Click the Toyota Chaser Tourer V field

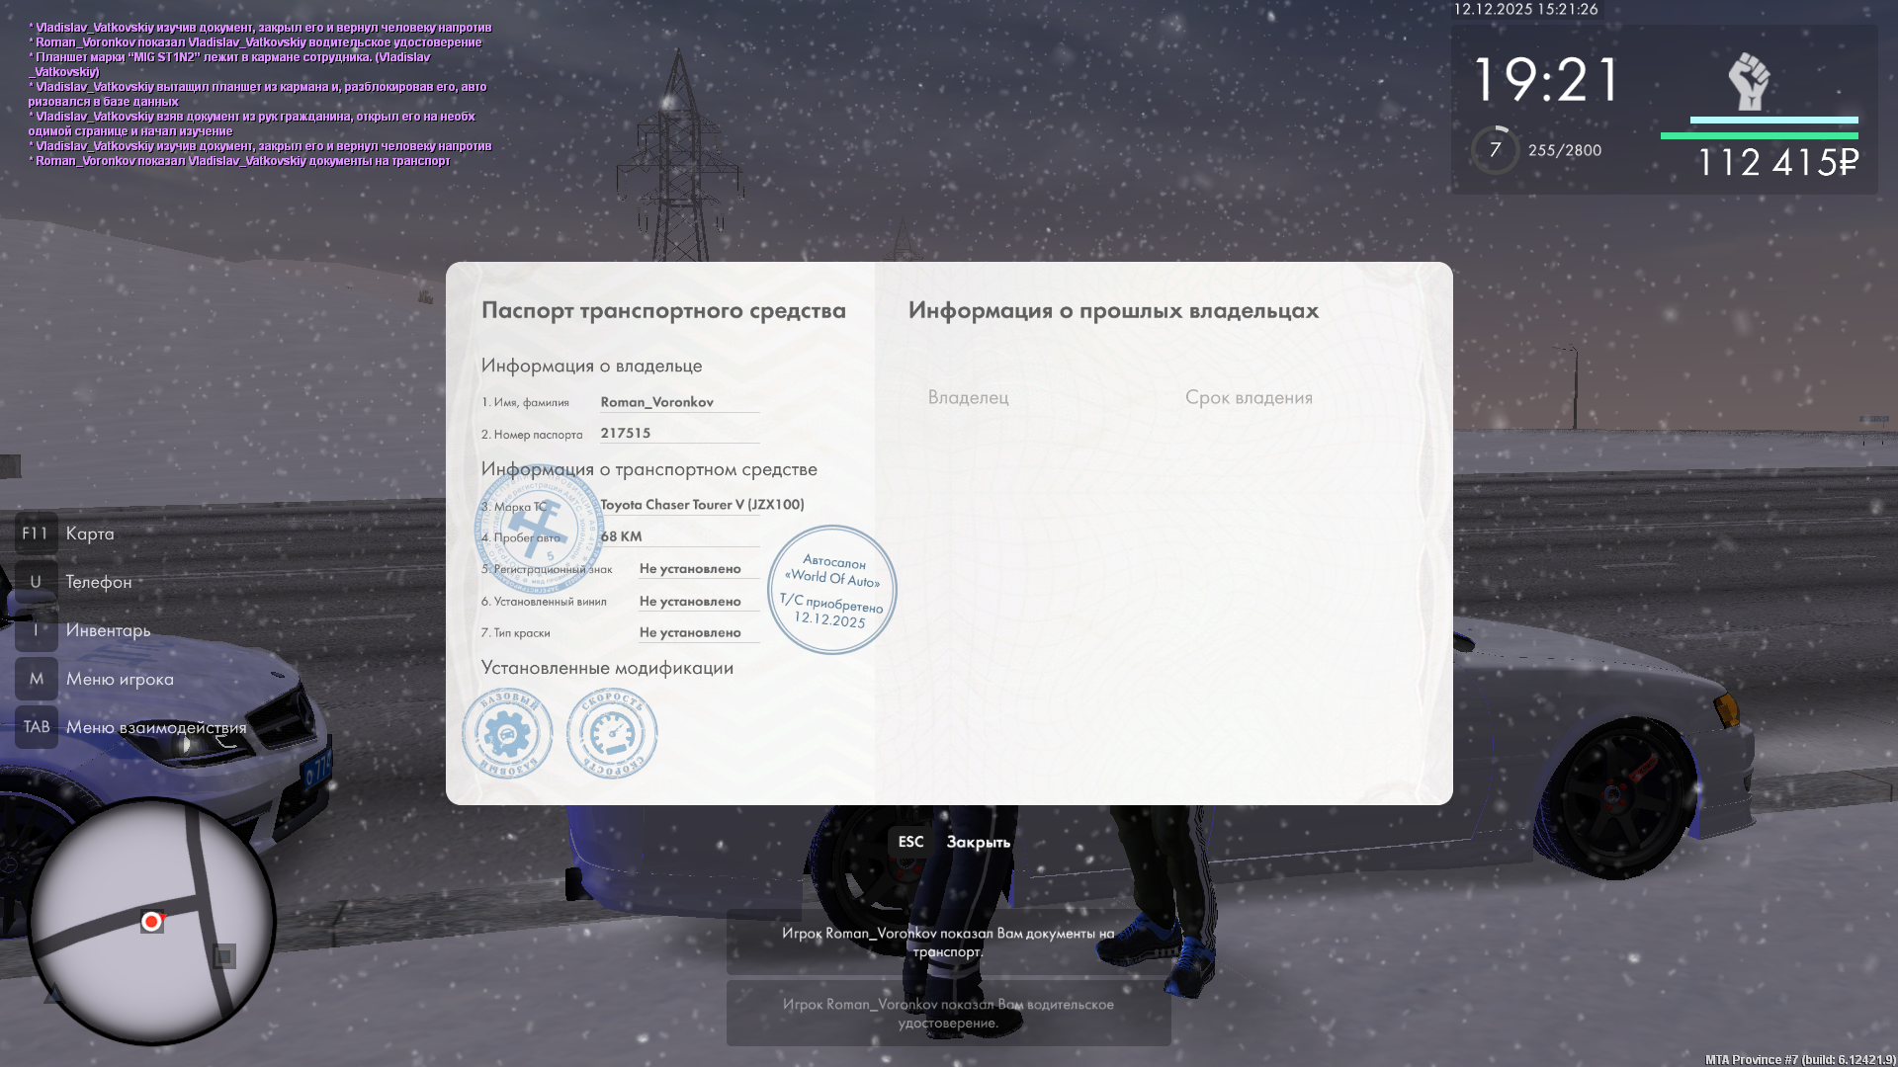(702, 505)
